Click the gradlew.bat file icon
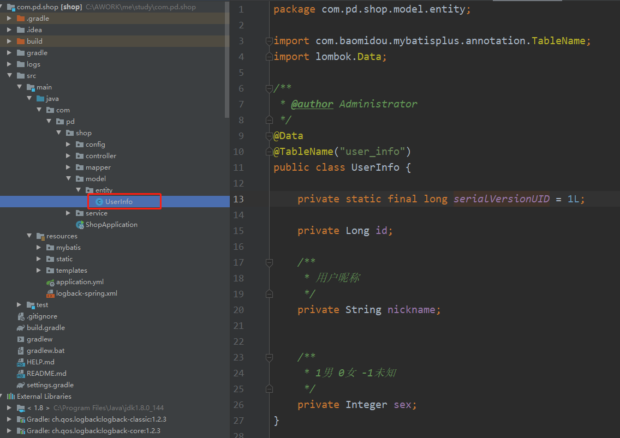This screenshot has height=438, width=620. coord(21,351)
